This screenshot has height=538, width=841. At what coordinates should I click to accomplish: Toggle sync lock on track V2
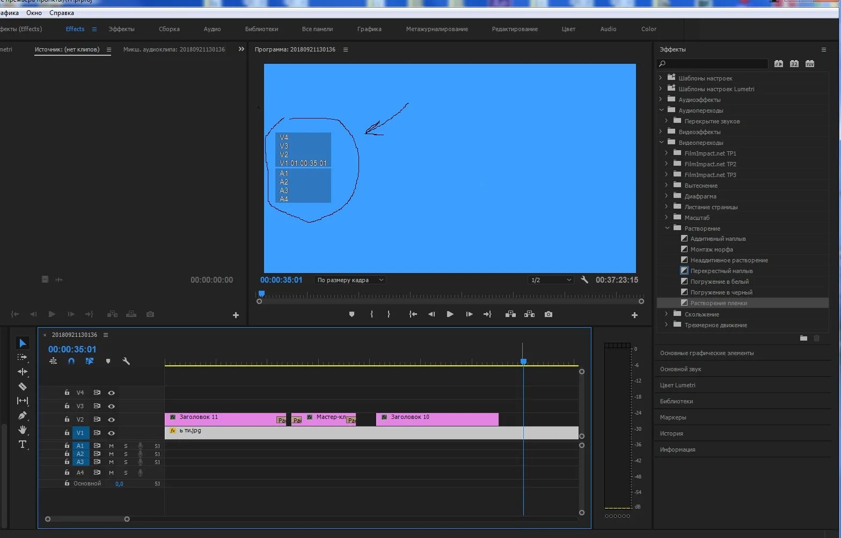(97, 419)
